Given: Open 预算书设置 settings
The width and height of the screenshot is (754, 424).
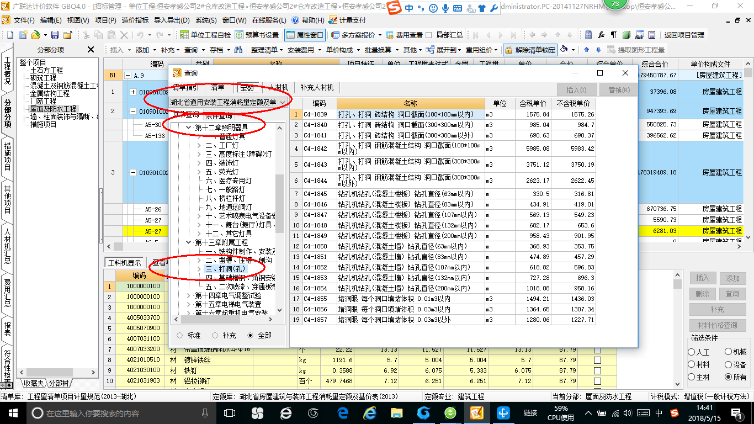Looking at the screenshot, I should (257, 35).
